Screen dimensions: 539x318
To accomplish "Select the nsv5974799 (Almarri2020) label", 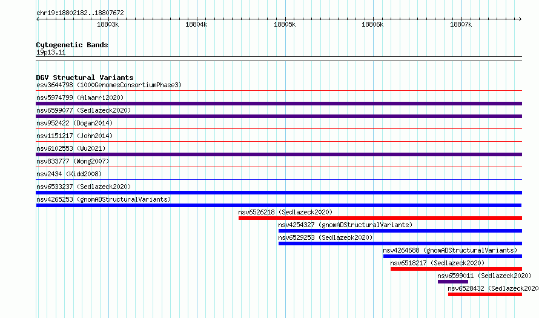I will click(80, 98).
